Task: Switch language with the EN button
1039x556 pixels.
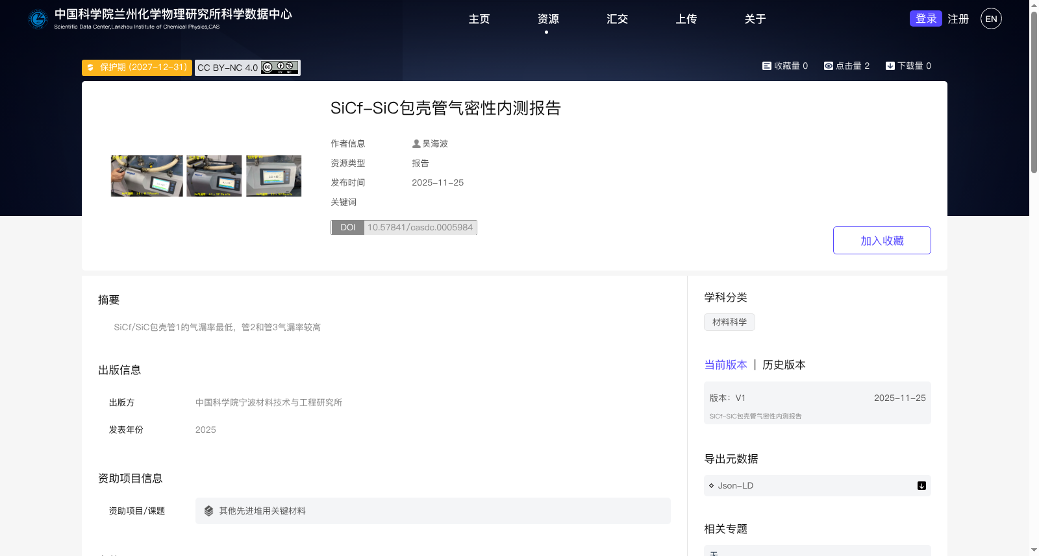Action: pos(991,19)
